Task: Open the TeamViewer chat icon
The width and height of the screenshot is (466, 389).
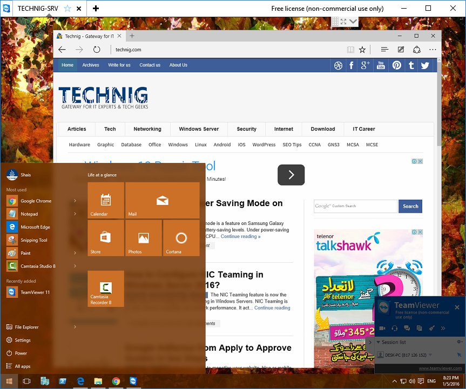Action: (x=407, y=328)
